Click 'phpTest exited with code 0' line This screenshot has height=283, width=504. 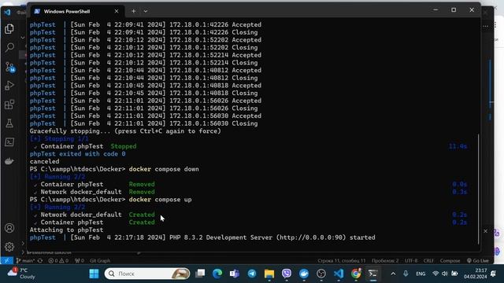(77, 154)
